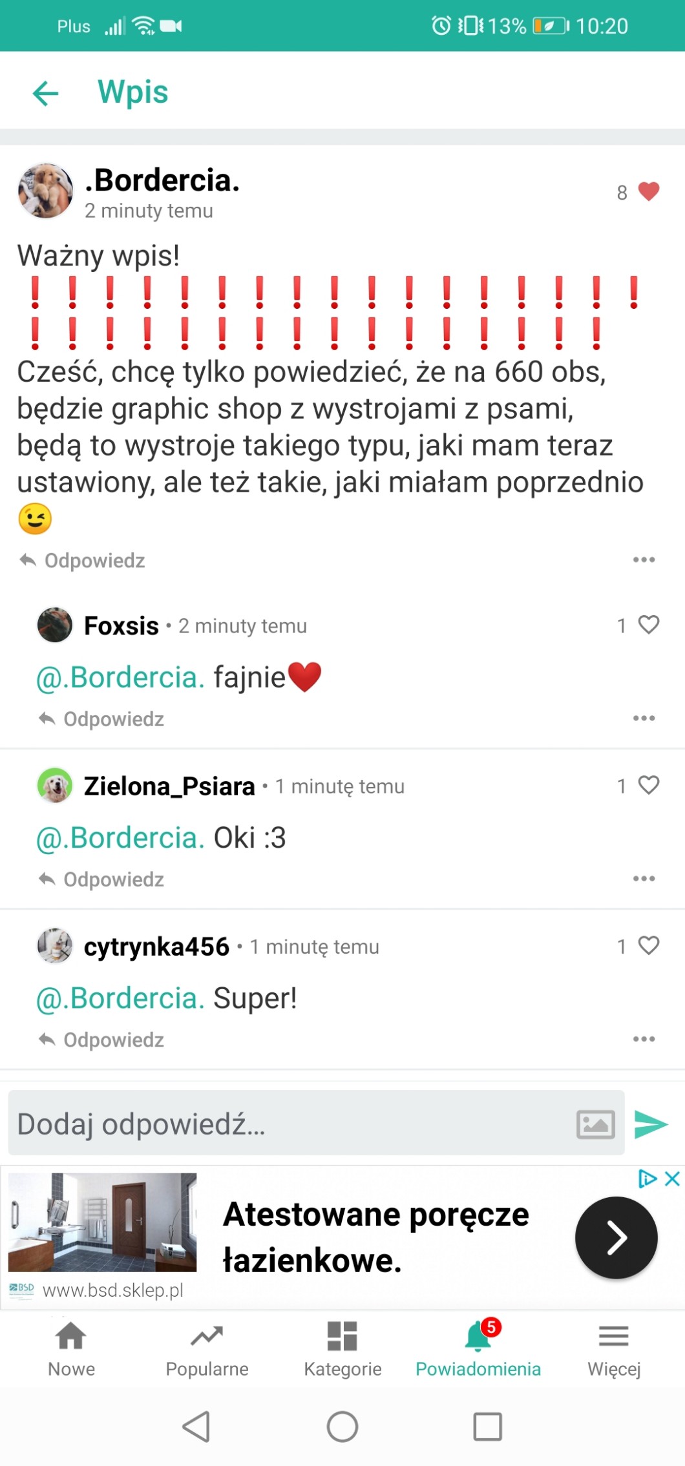Close the bathroom handrails ad
The height and width of the screenshot is (1466, 685).
click(672, 1178)
